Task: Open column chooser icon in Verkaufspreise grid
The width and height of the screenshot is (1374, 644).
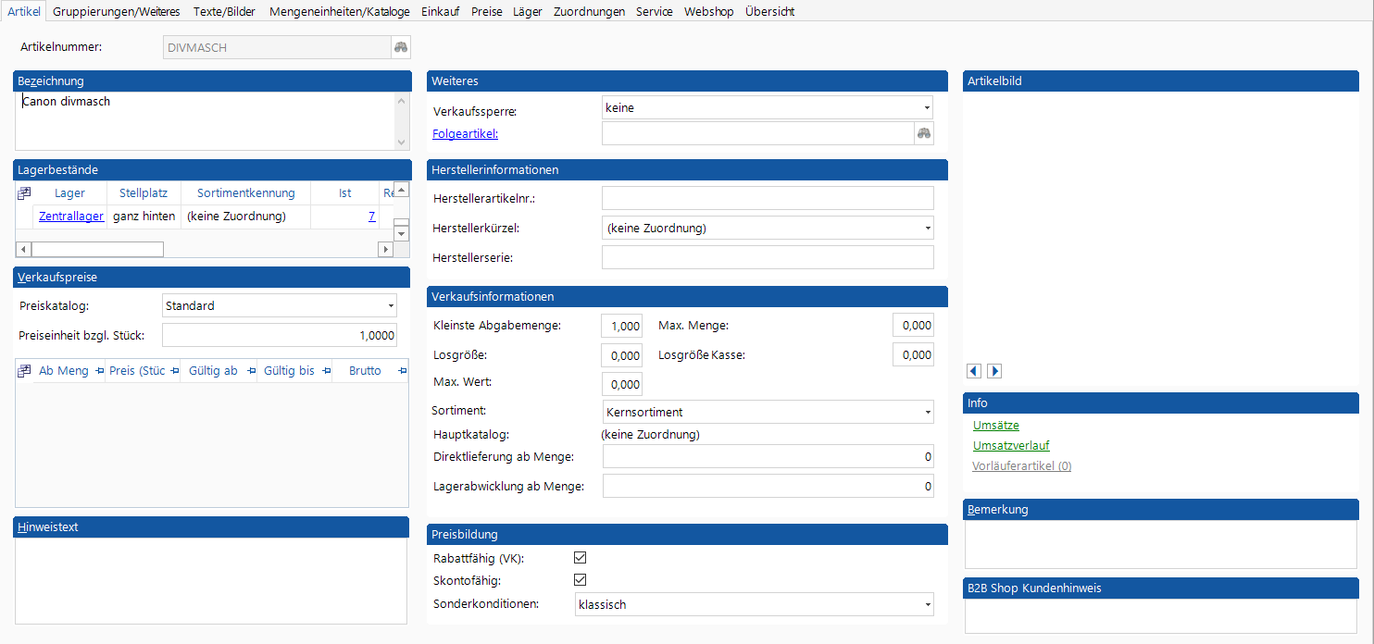Action: click(25, 370)
